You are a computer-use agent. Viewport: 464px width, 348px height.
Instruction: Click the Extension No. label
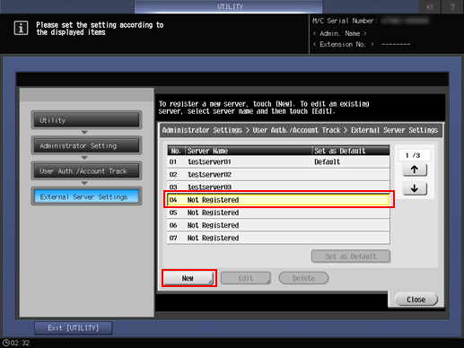[x=343, y=44]
